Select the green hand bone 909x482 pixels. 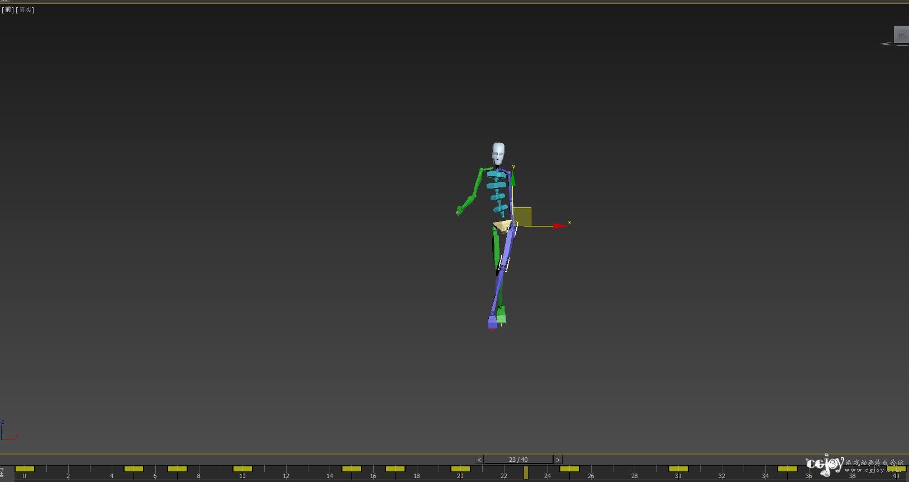tap(460, 210)
